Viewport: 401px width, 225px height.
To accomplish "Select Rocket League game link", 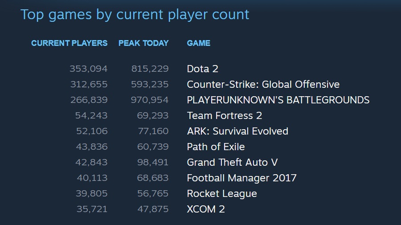I will pyautogui.click(x=222, y=193).
